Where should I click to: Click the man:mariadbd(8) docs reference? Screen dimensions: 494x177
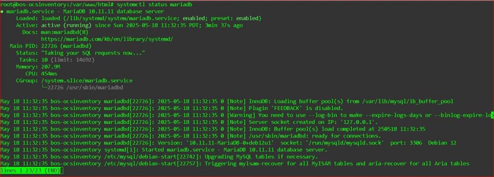coord(65,32)
